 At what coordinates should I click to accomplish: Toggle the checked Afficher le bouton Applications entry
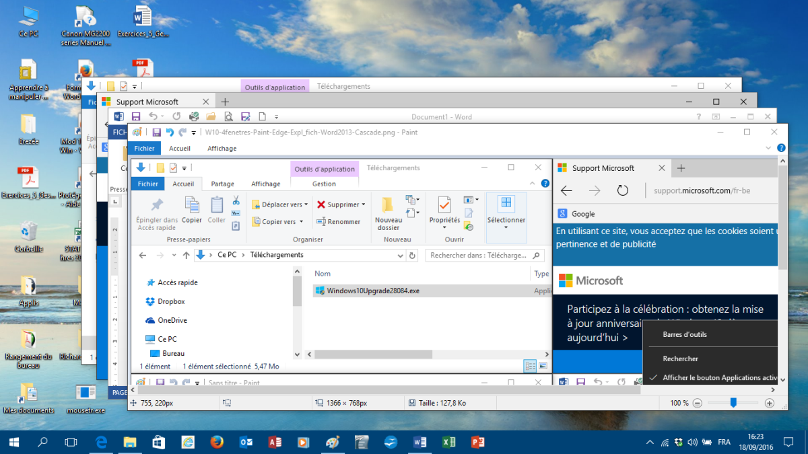coord(714,378)
